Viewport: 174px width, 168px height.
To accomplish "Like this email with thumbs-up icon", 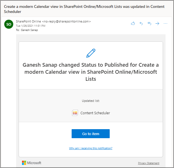I will coord(133,23).
